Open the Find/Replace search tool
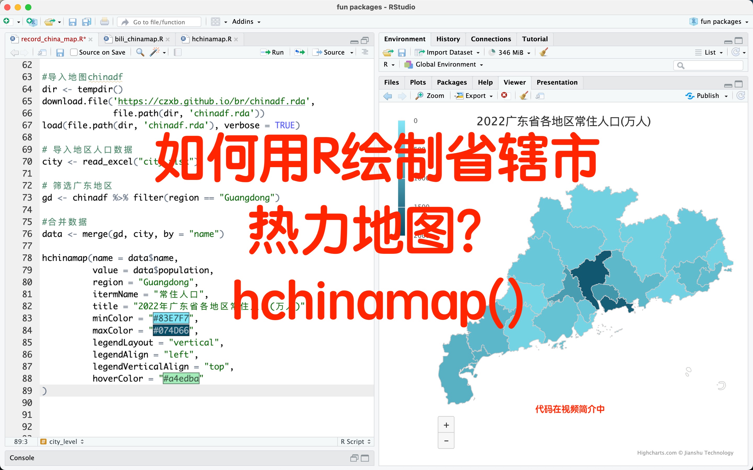753x470 pixels. click(140, 52)
